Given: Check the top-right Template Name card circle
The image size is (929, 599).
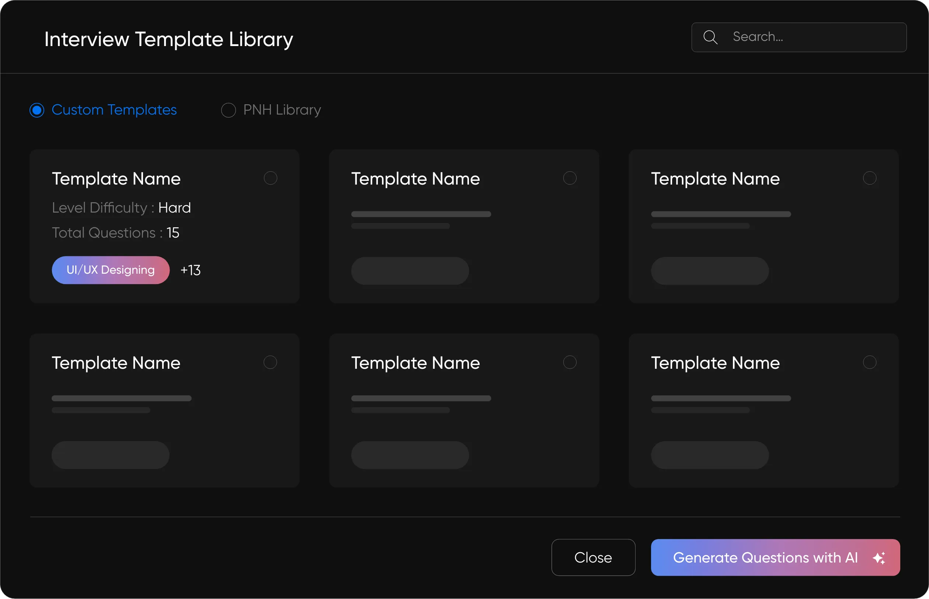Looking at the screenshot, I should point(869,178).
